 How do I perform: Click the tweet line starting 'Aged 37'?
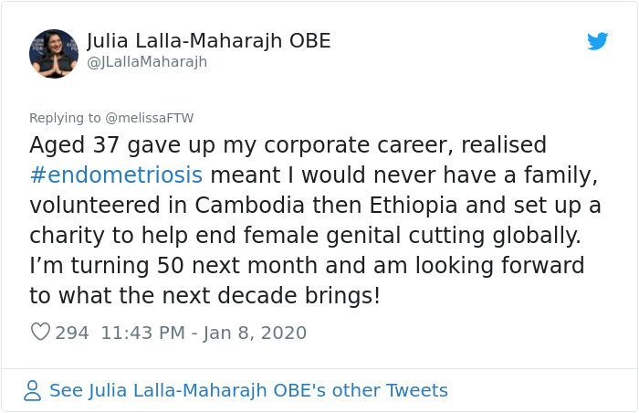288,145
